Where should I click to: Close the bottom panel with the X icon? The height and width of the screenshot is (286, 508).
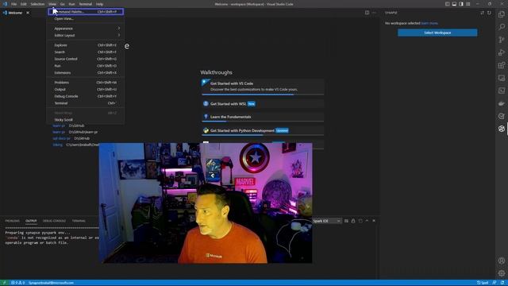[374, 221]
